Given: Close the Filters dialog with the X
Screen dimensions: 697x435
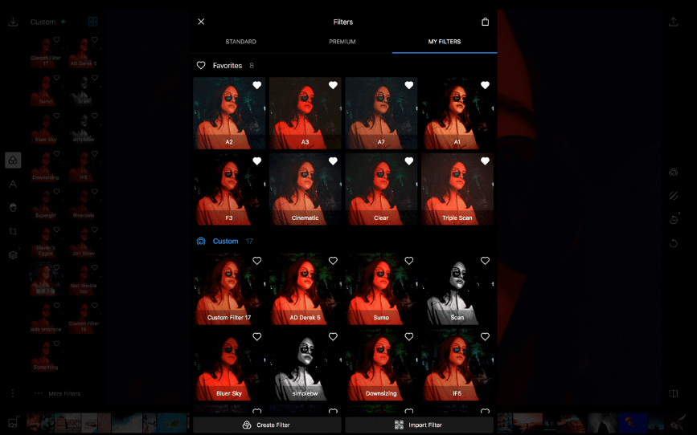Looking at the screenshot, I should click(201, 22).
